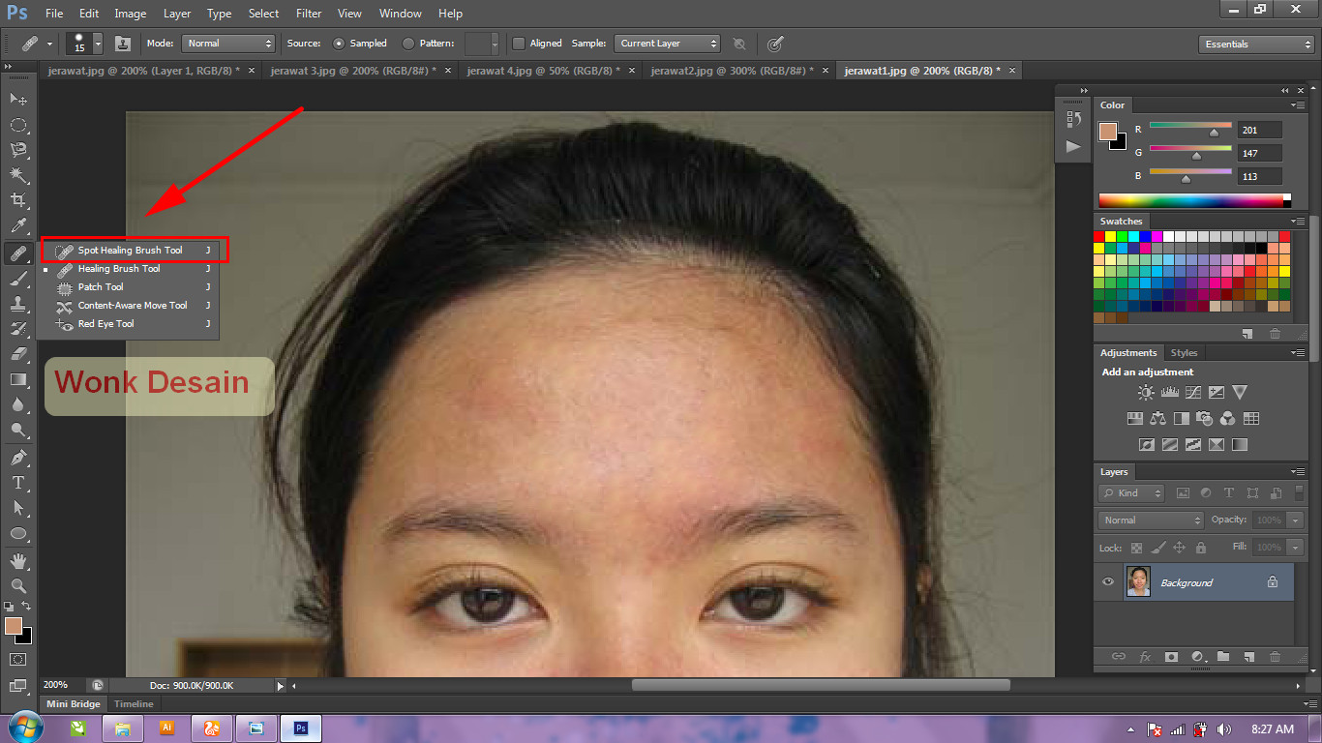Toggle lock image pixels brush icon

point(1157,548)
